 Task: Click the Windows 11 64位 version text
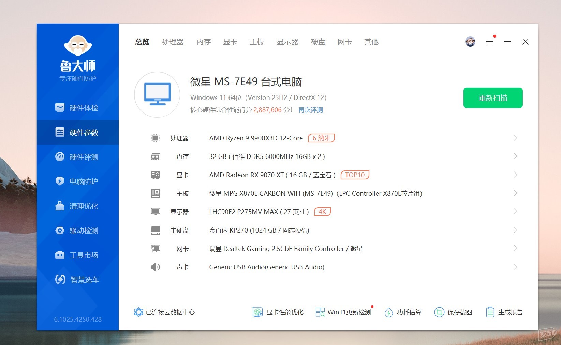pyautogui.click(x=258, y=98)
